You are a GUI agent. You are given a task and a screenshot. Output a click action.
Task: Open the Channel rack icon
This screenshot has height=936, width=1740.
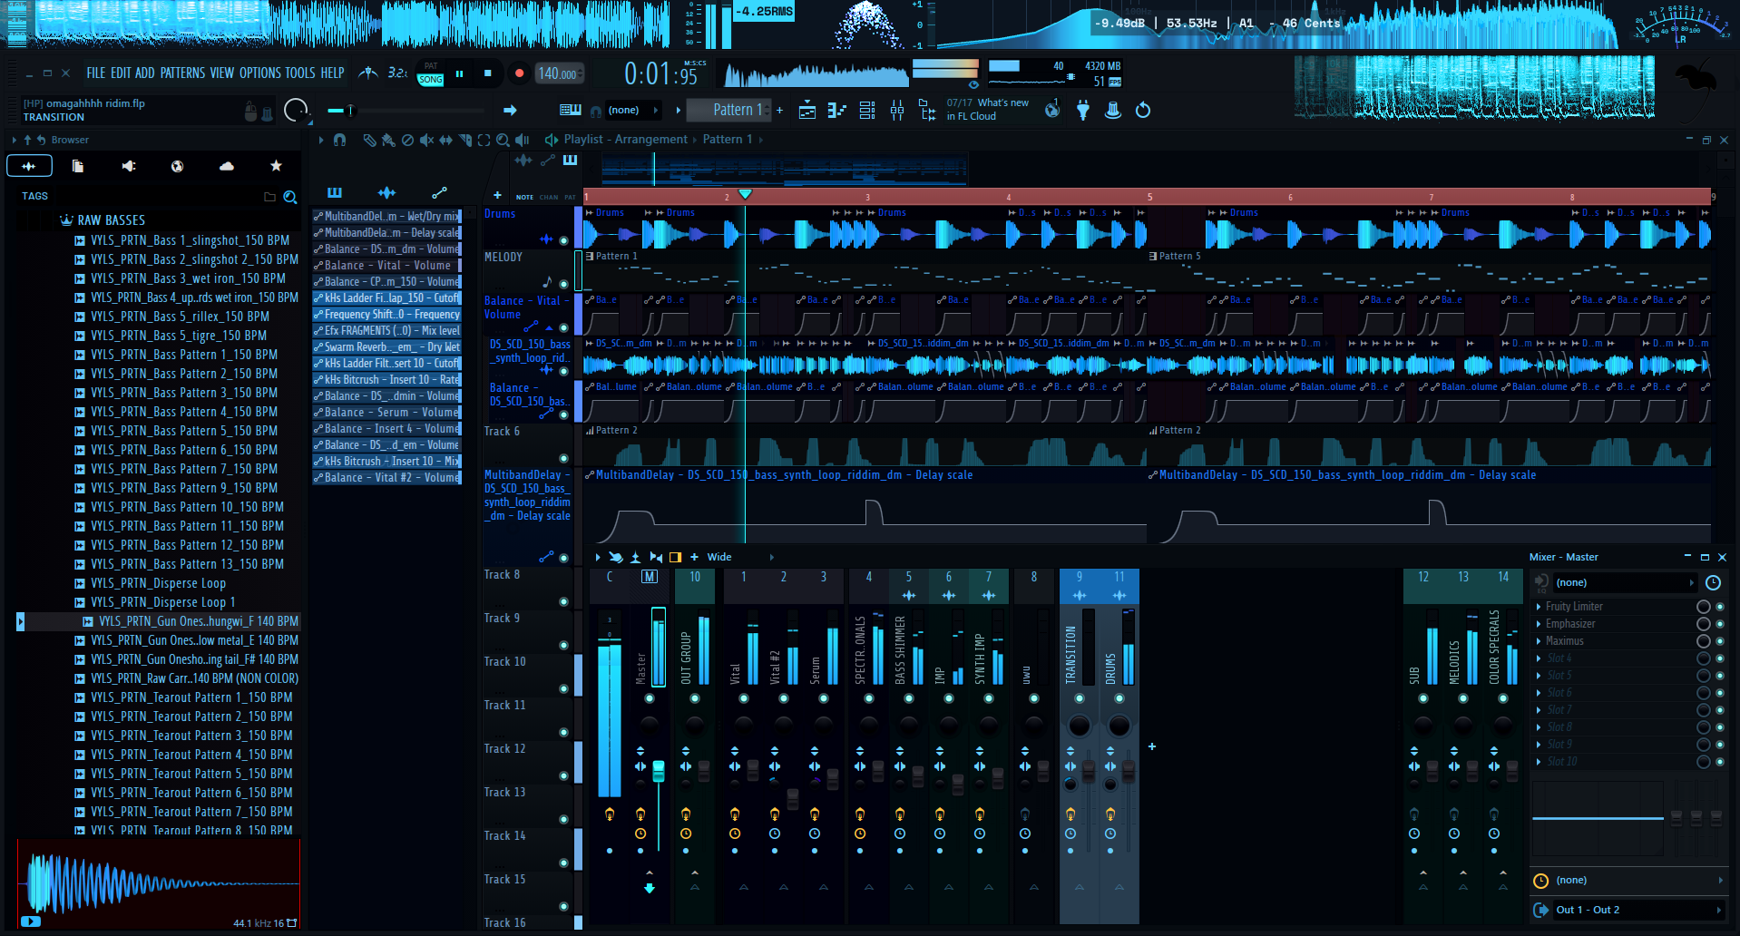[x=867, y=111]
